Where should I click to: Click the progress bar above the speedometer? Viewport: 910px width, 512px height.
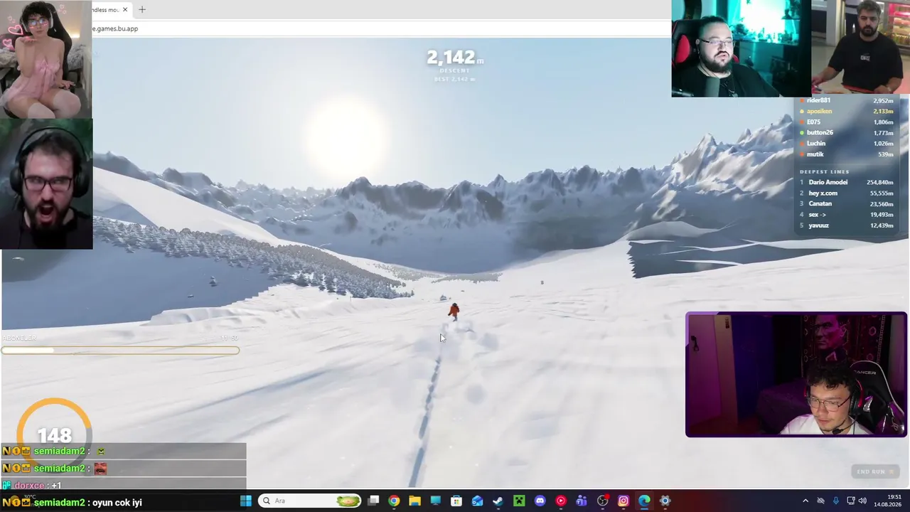(120, 350)
